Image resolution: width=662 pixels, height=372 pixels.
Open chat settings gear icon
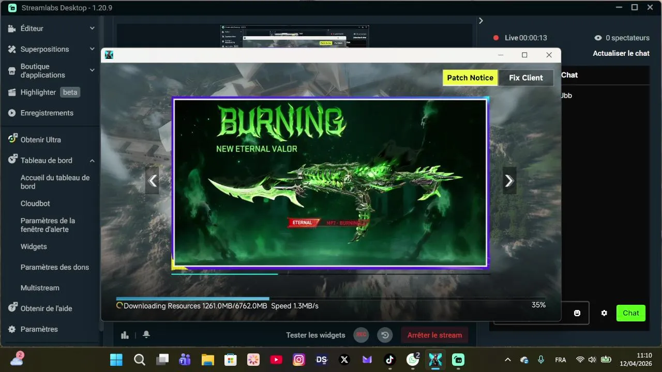point(604,313)
